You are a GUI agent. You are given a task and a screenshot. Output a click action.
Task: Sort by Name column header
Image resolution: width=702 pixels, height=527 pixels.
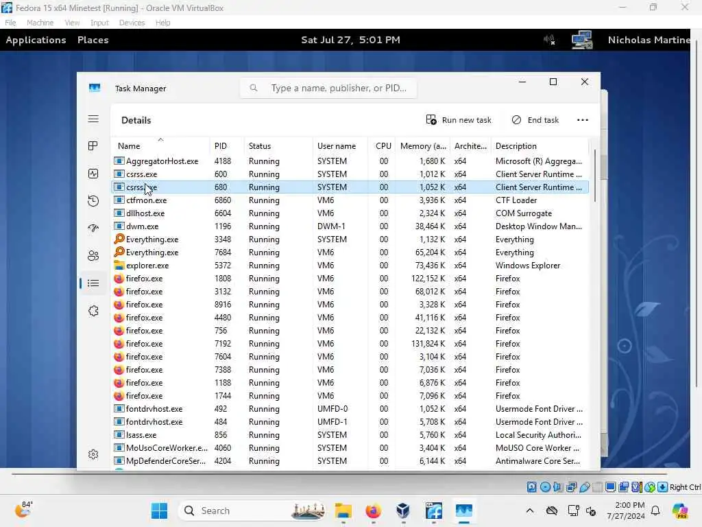pos(160,146)
